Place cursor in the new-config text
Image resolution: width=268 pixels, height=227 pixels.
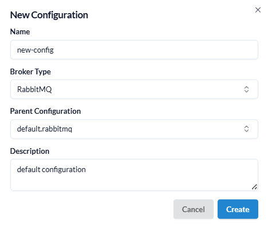coord(36,50)
